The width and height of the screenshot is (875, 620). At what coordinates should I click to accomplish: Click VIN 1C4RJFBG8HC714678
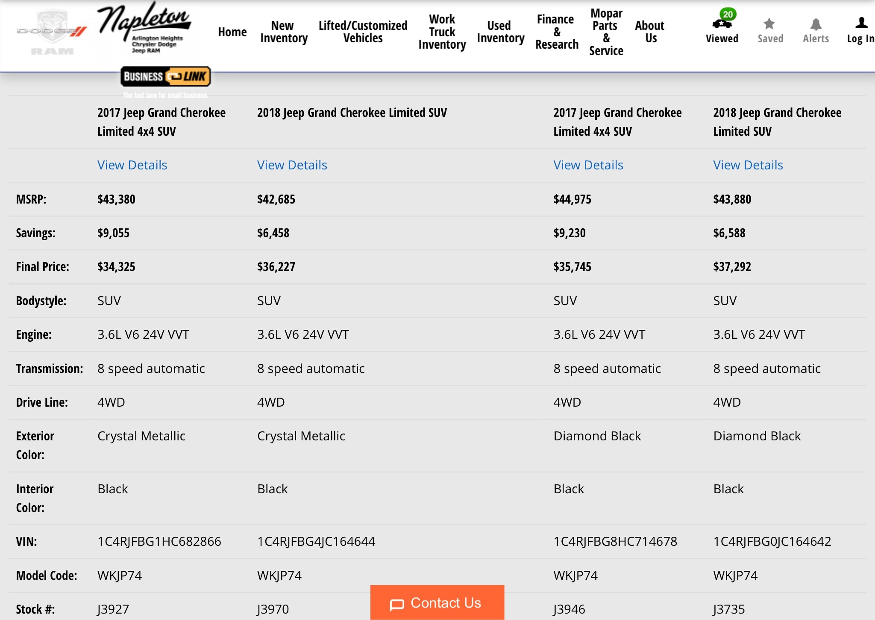click(x=615, y=541)
